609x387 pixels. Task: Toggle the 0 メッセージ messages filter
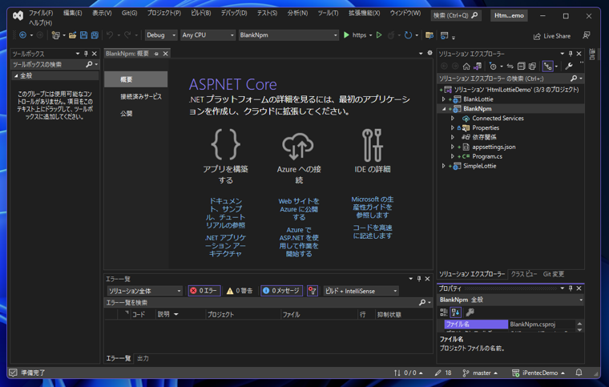point(281,291)
